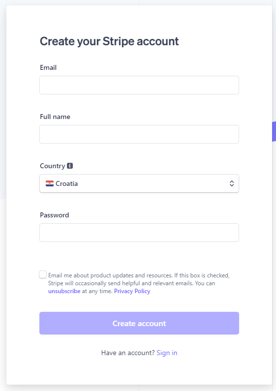The height and width of the screenshot is (391, 276).
Task: Click the Country field label
Action: (x=53, y=166)
